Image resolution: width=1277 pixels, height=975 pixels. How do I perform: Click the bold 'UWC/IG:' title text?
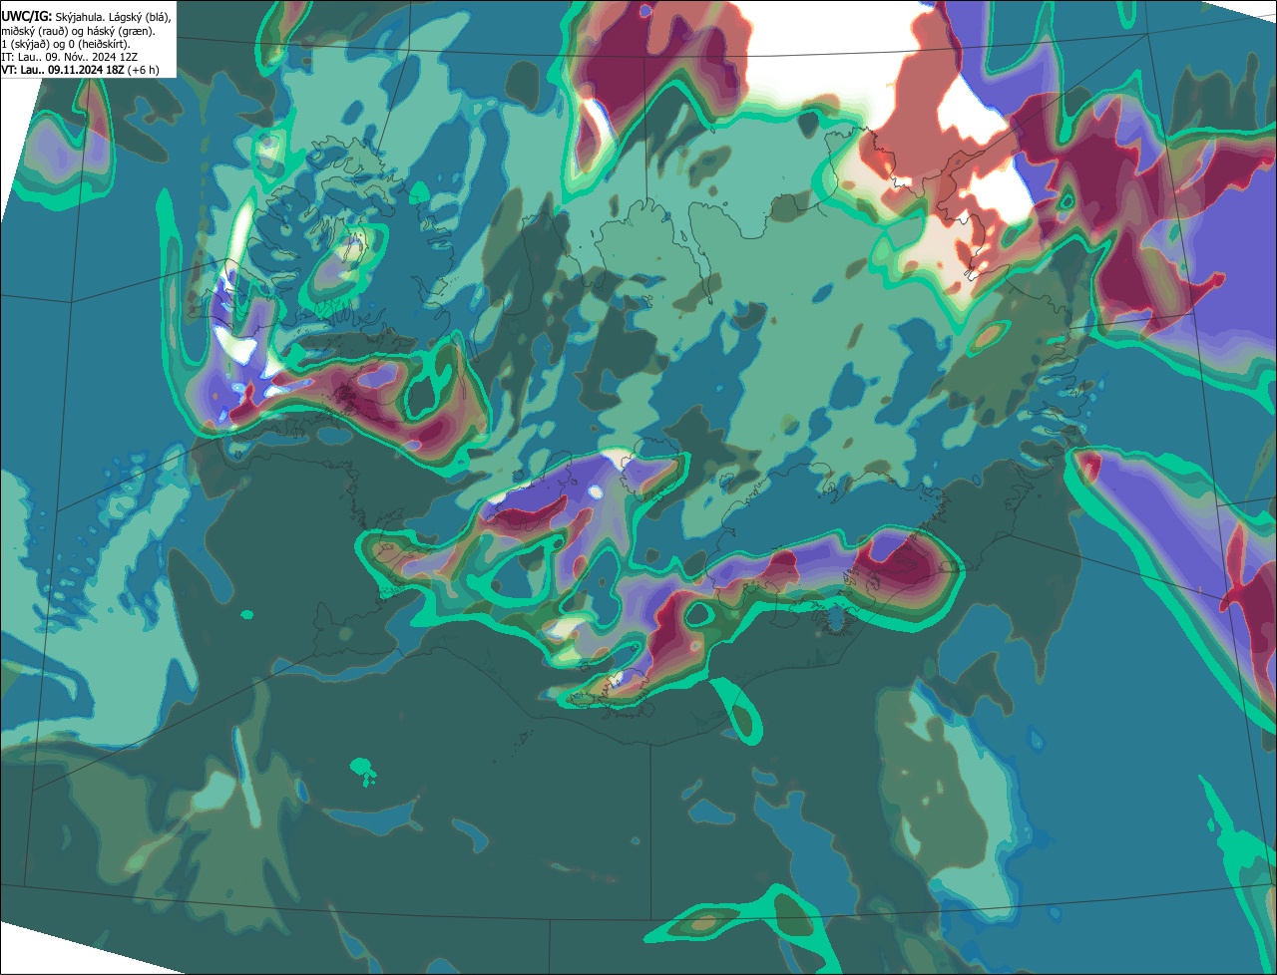pyautogui.click(x=27, y=17)
